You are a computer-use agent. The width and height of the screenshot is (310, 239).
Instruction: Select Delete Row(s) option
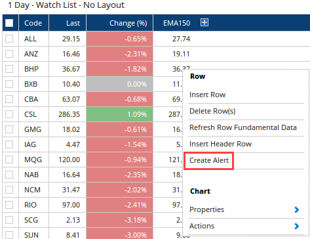(212, 111)
